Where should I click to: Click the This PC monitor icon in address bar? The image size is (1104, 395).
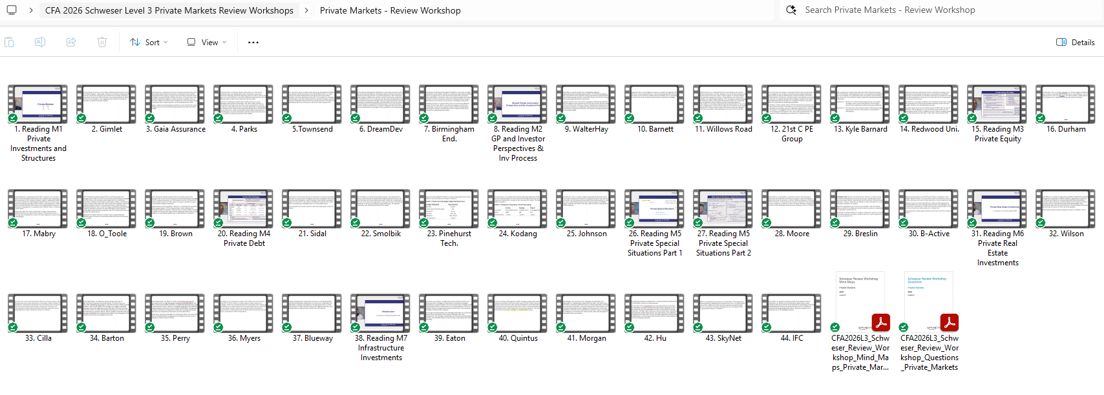click(x=12, y=10)
